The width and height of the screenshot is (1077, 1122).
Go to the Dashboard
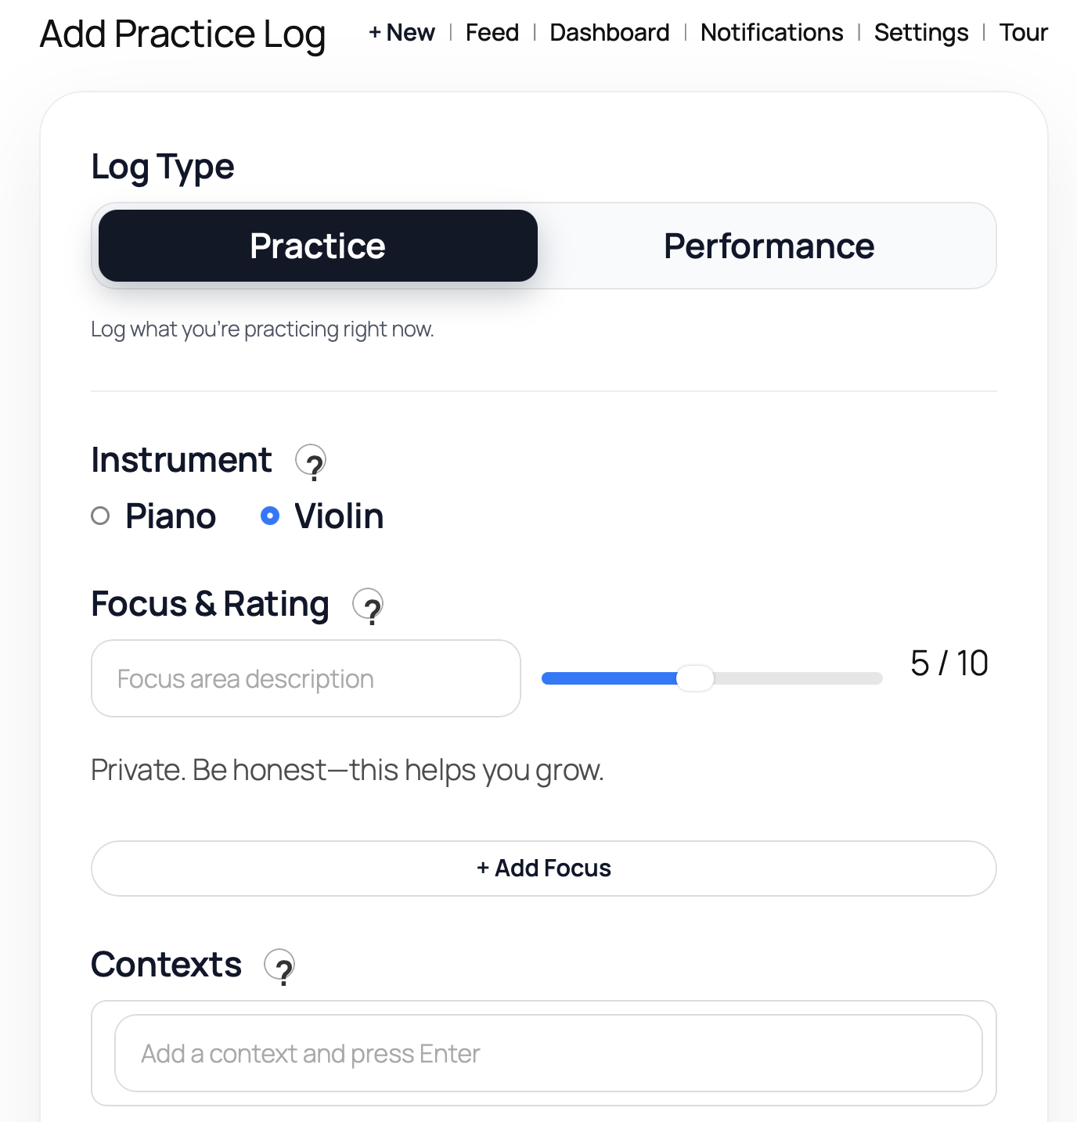pos(610,33)
